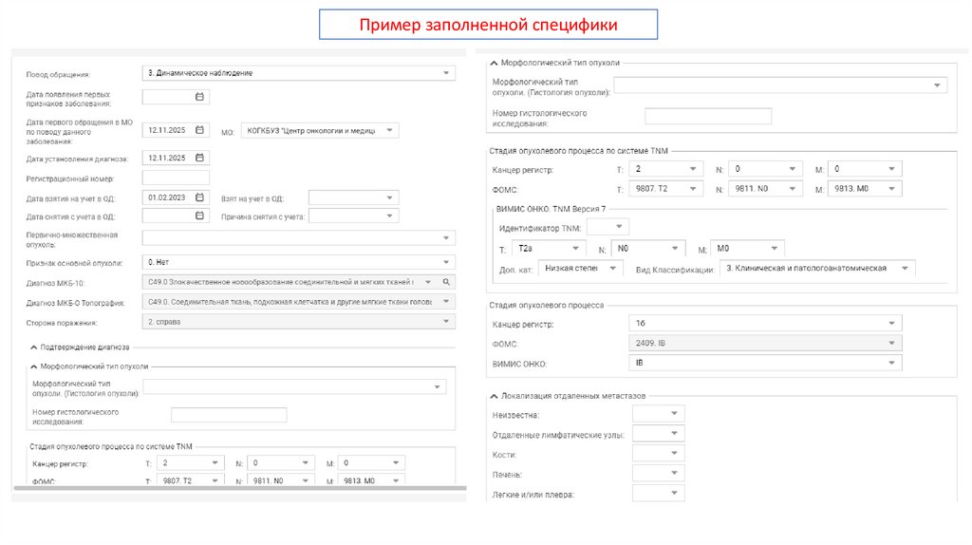
Task: Click the Регистрационный номер input field
Action: tap(176, 178)
